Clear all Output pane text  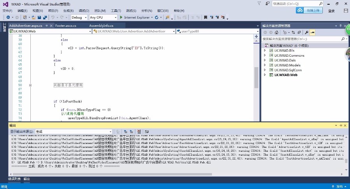click(x=139, y=132)
